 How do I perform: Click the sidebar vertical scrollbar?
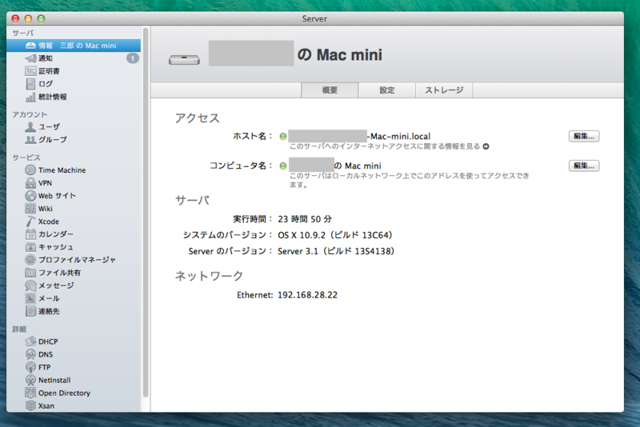point(146,212)
